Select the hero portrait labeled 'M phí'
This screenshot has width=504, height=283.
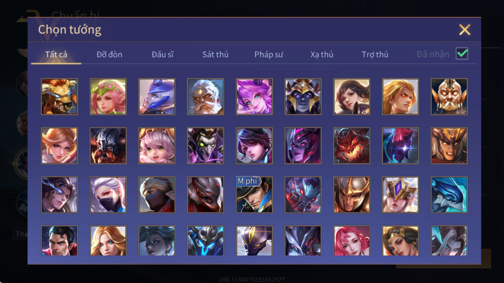click(x=254, y=195)
